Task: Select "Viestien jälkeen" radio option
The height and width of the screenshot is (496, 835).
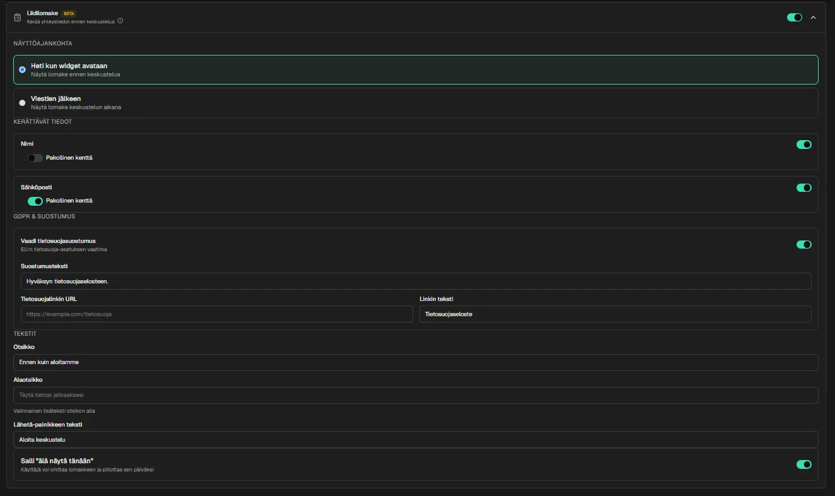Action: point(23,103)
